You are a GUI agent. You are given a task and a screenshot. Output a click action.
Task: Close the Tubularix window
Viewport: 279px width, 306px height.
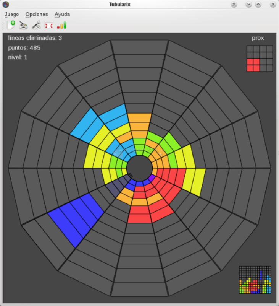[x=273, y=4]
